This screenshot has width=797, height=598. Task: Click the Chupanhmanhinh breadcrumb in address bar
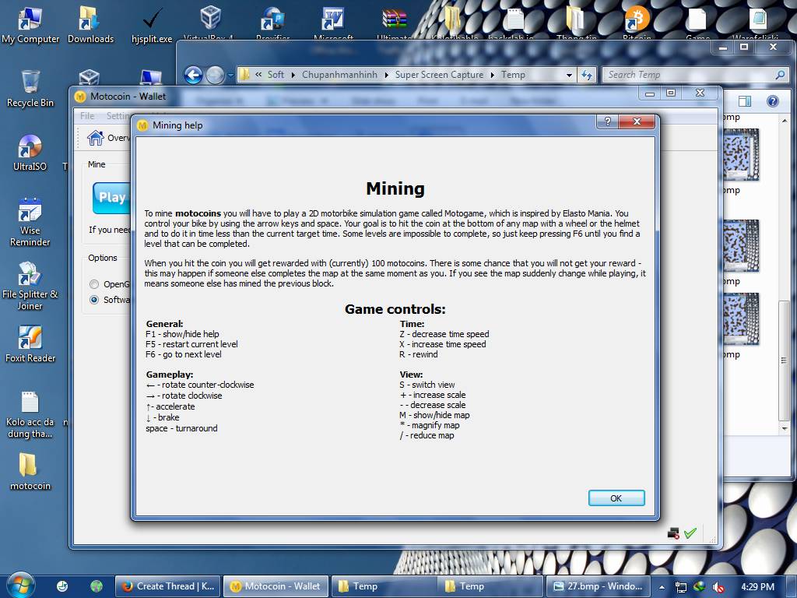click(339, 75)
